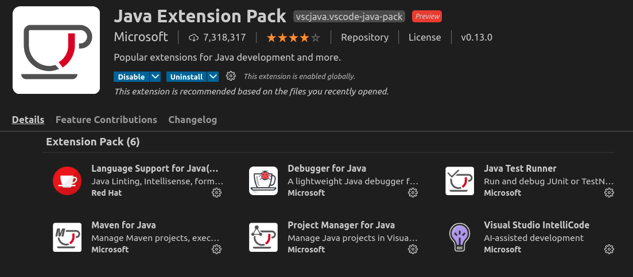Click the Disable button
The width and height of the screenshot is (633, 277).
(x=131, y=77)
